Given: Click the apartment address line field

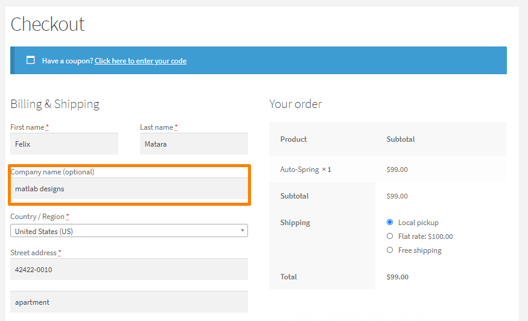Looking at the screenshot, I should [129, 302].
